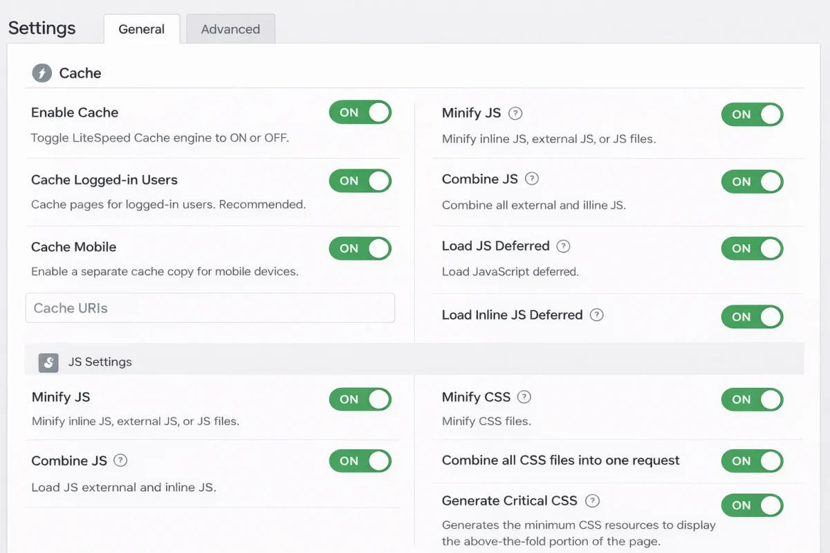Click help icon for Combine JS above Load JS Deferred
830x553 pixels.
point(531,179)
